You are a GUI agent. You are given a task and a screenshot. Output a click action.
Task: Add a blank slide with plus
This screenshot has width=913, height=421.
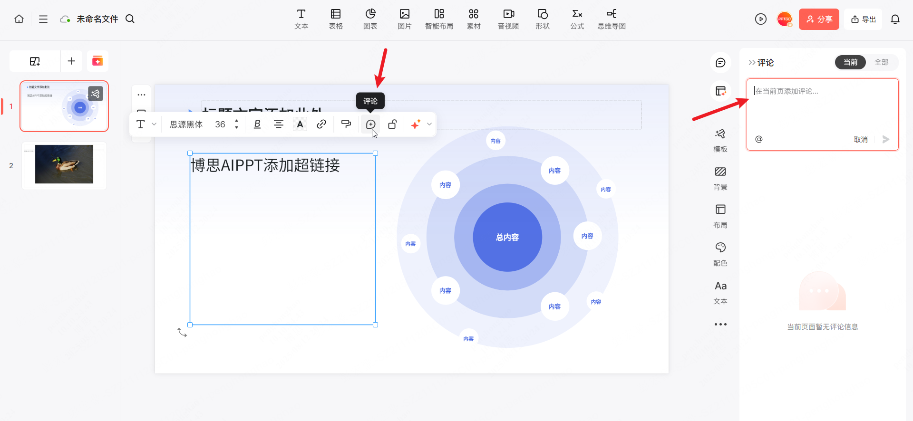[x=71, y=61]
